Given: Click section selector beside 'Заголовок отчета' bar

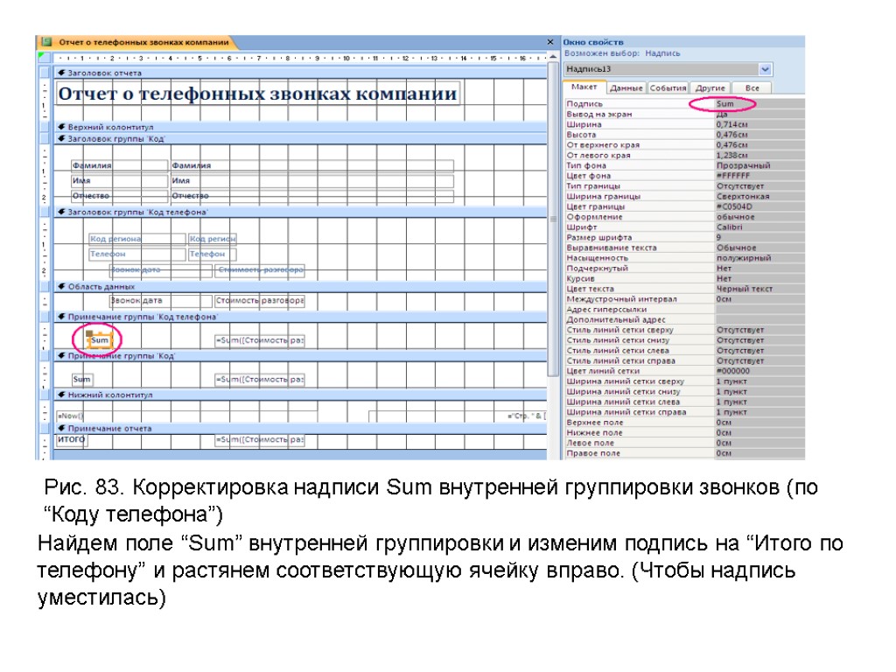Looking at the screenshot, I should 44,73.
